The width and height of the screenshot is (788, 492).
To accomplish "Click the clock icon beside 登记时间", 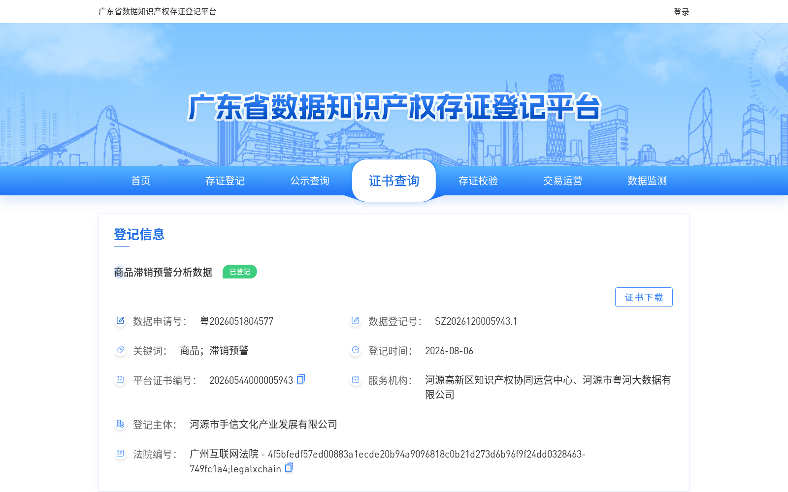I will pos(356,350).
